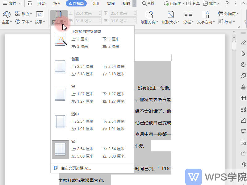Open the 批注 dropdown
Screen dimensions: 247x185
[x=211, y=3]
